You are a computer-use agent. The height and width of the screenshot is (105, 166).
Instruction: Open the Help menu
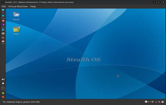[x=33, y=6]
